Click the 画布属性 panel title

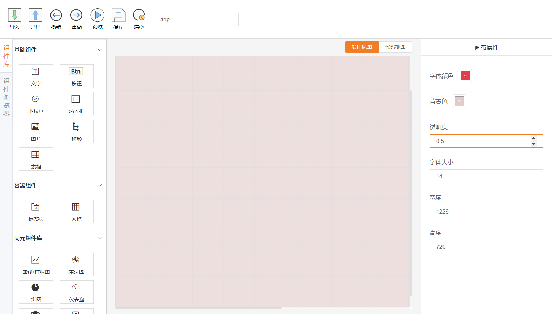click(x=486, y=48)
